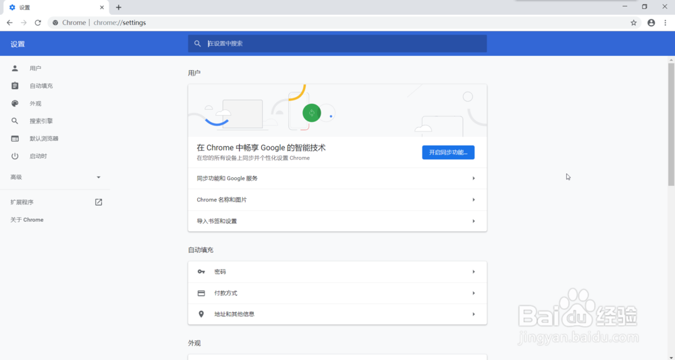
Task: Restore down the Chrome window
Action: [645, 7]
